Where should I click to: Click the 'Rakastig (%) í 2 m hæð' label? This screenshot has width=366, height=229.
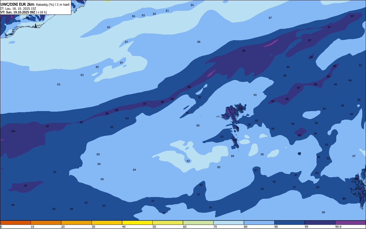pos(53,5)
